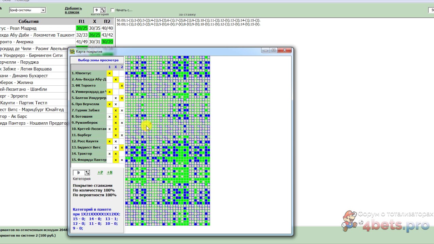Toggle outcome 2 for Флорида Пантер
The image size is (434, 244).
coord(122,160)
